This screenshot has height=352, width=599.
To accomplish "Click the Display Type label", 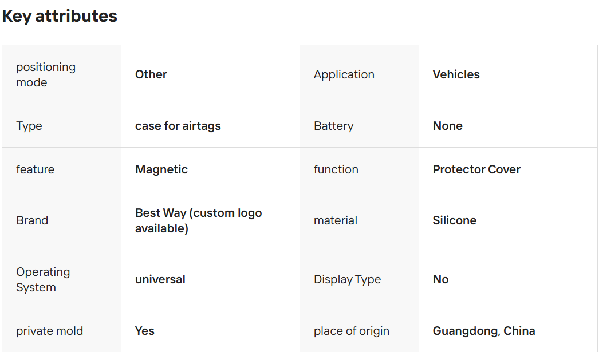I will (x=347, y=279).
